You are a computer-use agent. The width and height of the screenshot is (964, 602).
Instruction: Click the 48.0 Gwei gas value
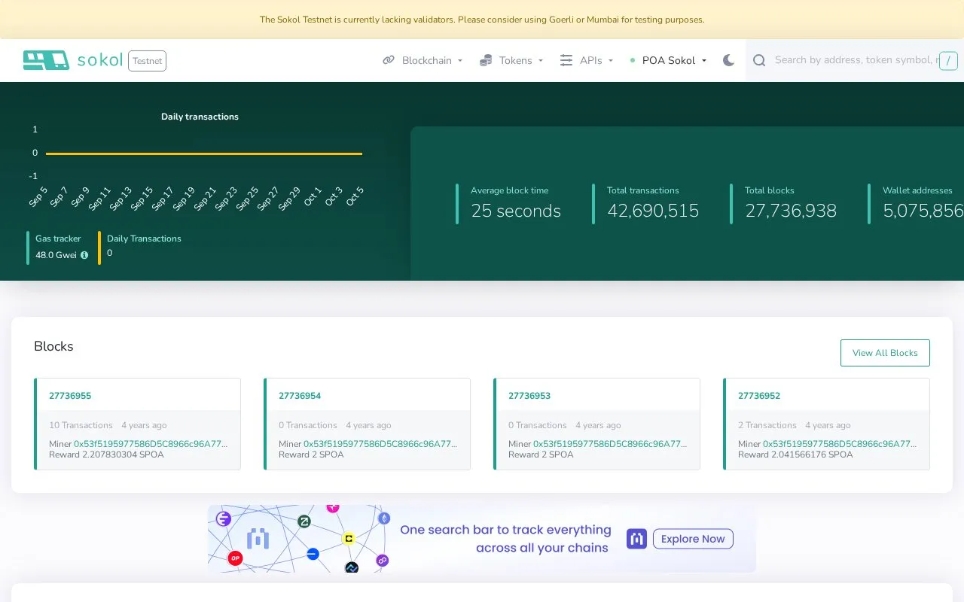pyautogui.click(x=56, y=255)
